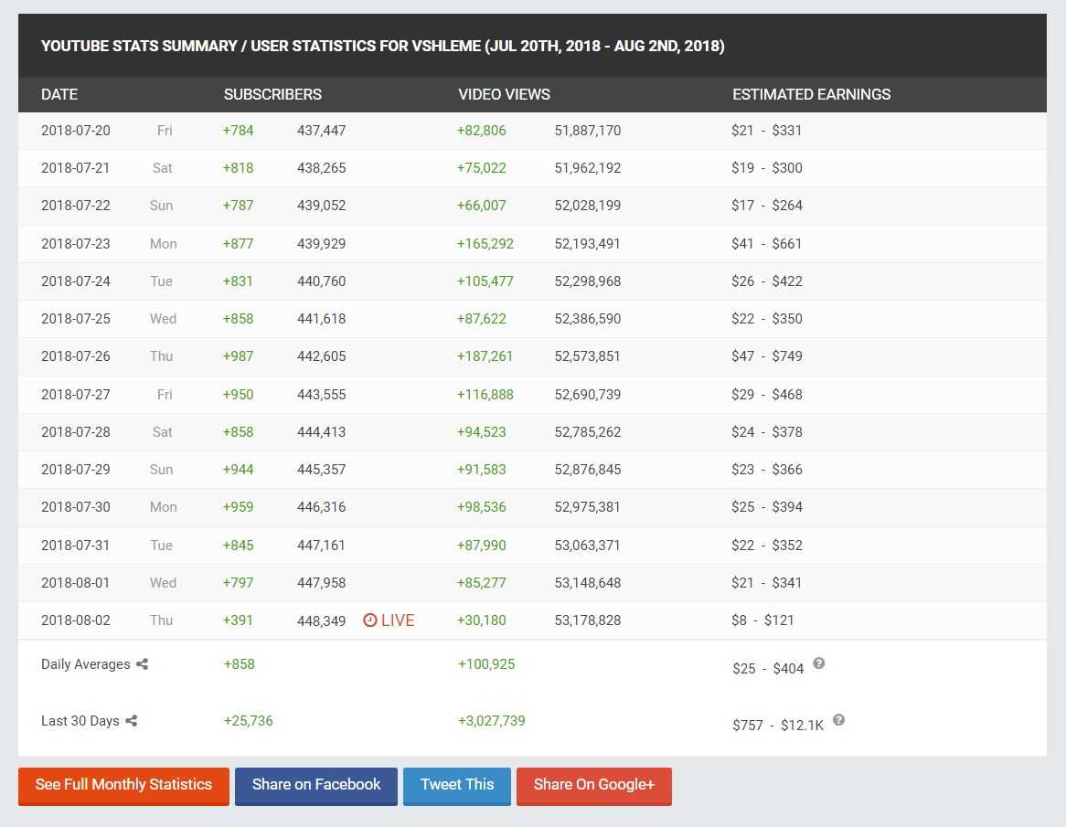Select the ESTIMATED EARNINGS column header
The image size is (1066, 827).
(811, 94)
